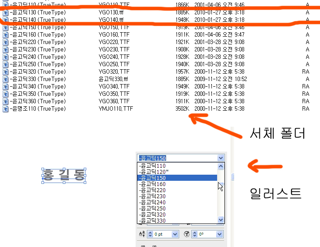Expand the baseline shift value dropdown
The width and height of the screenshot is (320, 247).
(175, 234)
